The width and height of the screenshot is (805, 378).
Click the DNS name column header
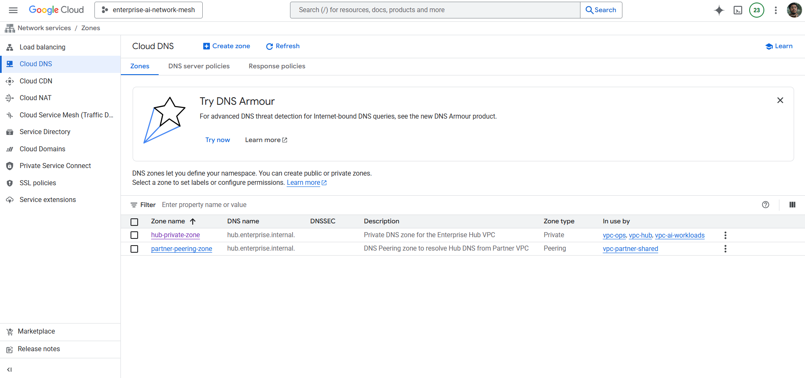click(243, 221)
